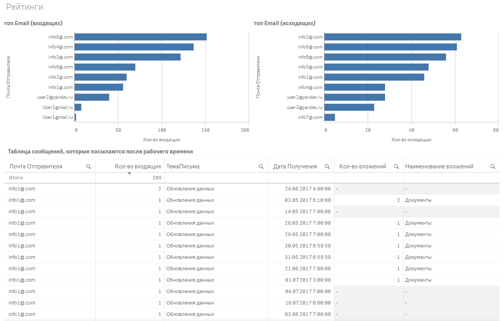This screenshot has height=321, width=503.
Task: Select info5@.com bar in incoming chart
Action: 140,37
